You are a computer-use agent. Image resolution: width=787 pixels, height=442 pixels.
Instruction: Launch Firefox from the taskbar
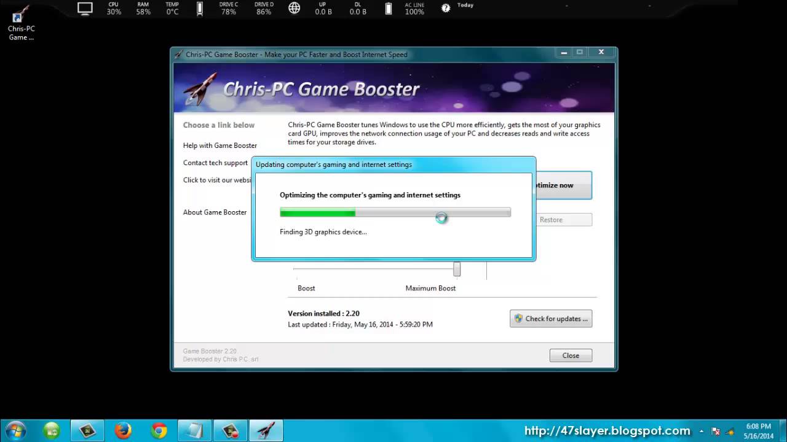[123, 430]
